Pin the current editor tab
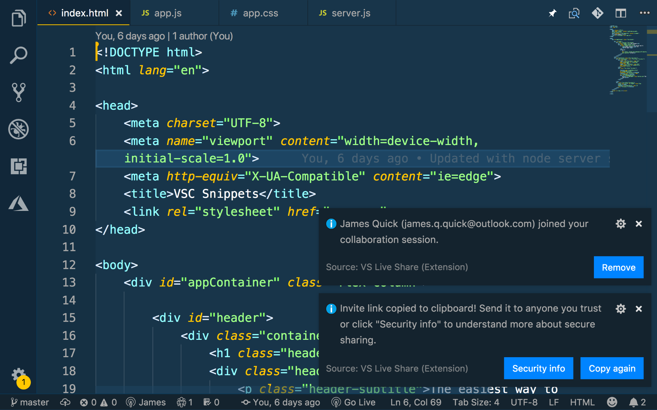657x410 pixels. click(553, 13)
